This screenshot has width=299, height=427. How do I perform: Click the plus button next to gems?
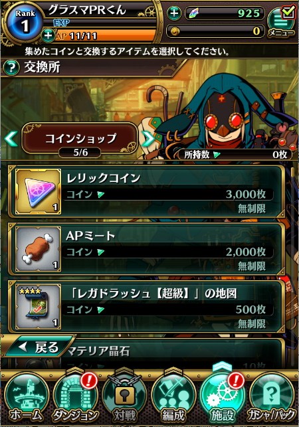(174, 13)
